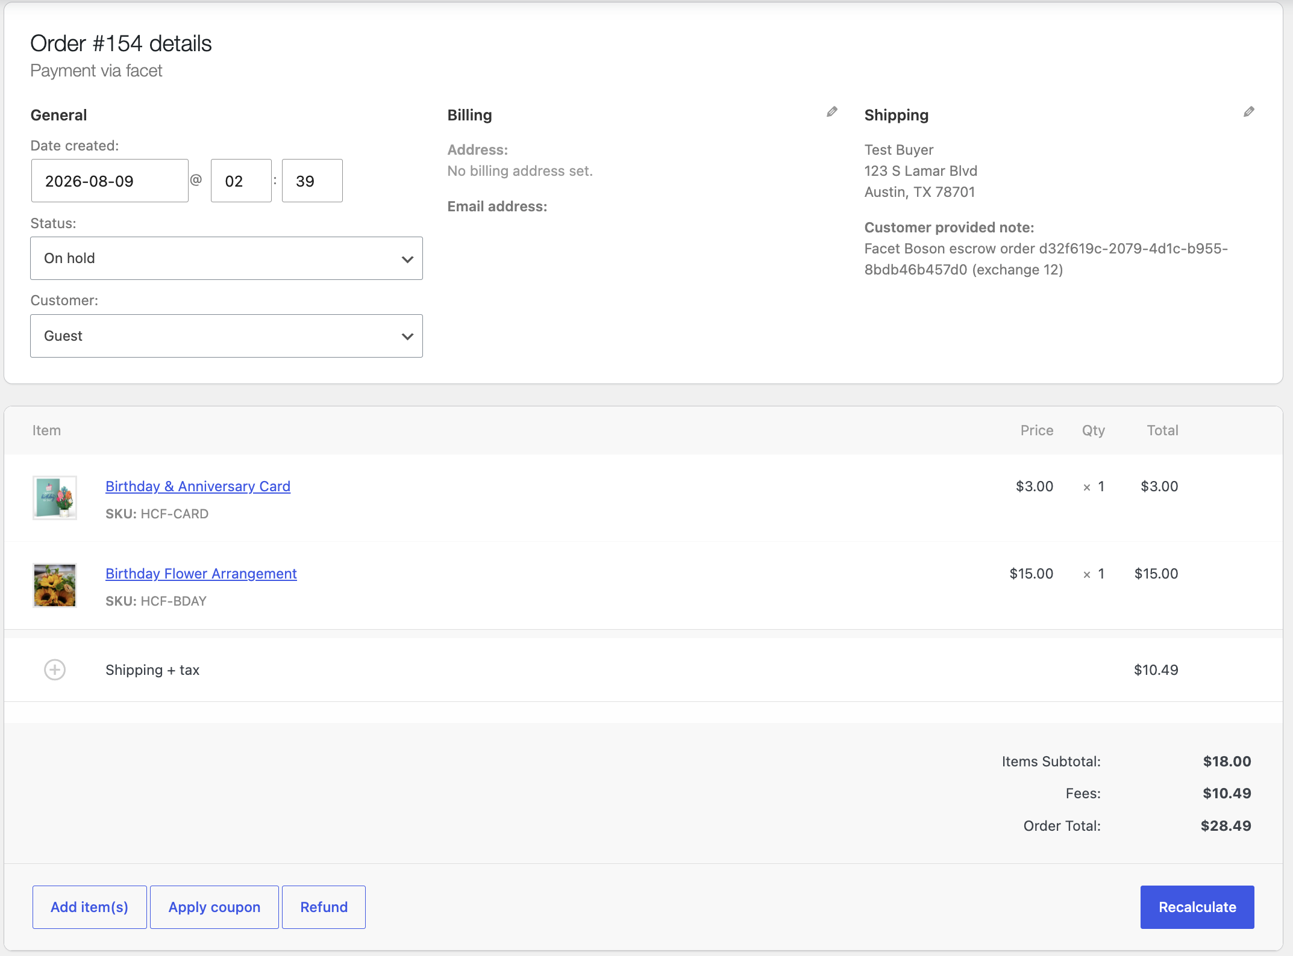The width and height of the screenshot is (1293, 956).
Task: Click the 'Test Buyer' shipping name
Action: [x=899, y=150]
